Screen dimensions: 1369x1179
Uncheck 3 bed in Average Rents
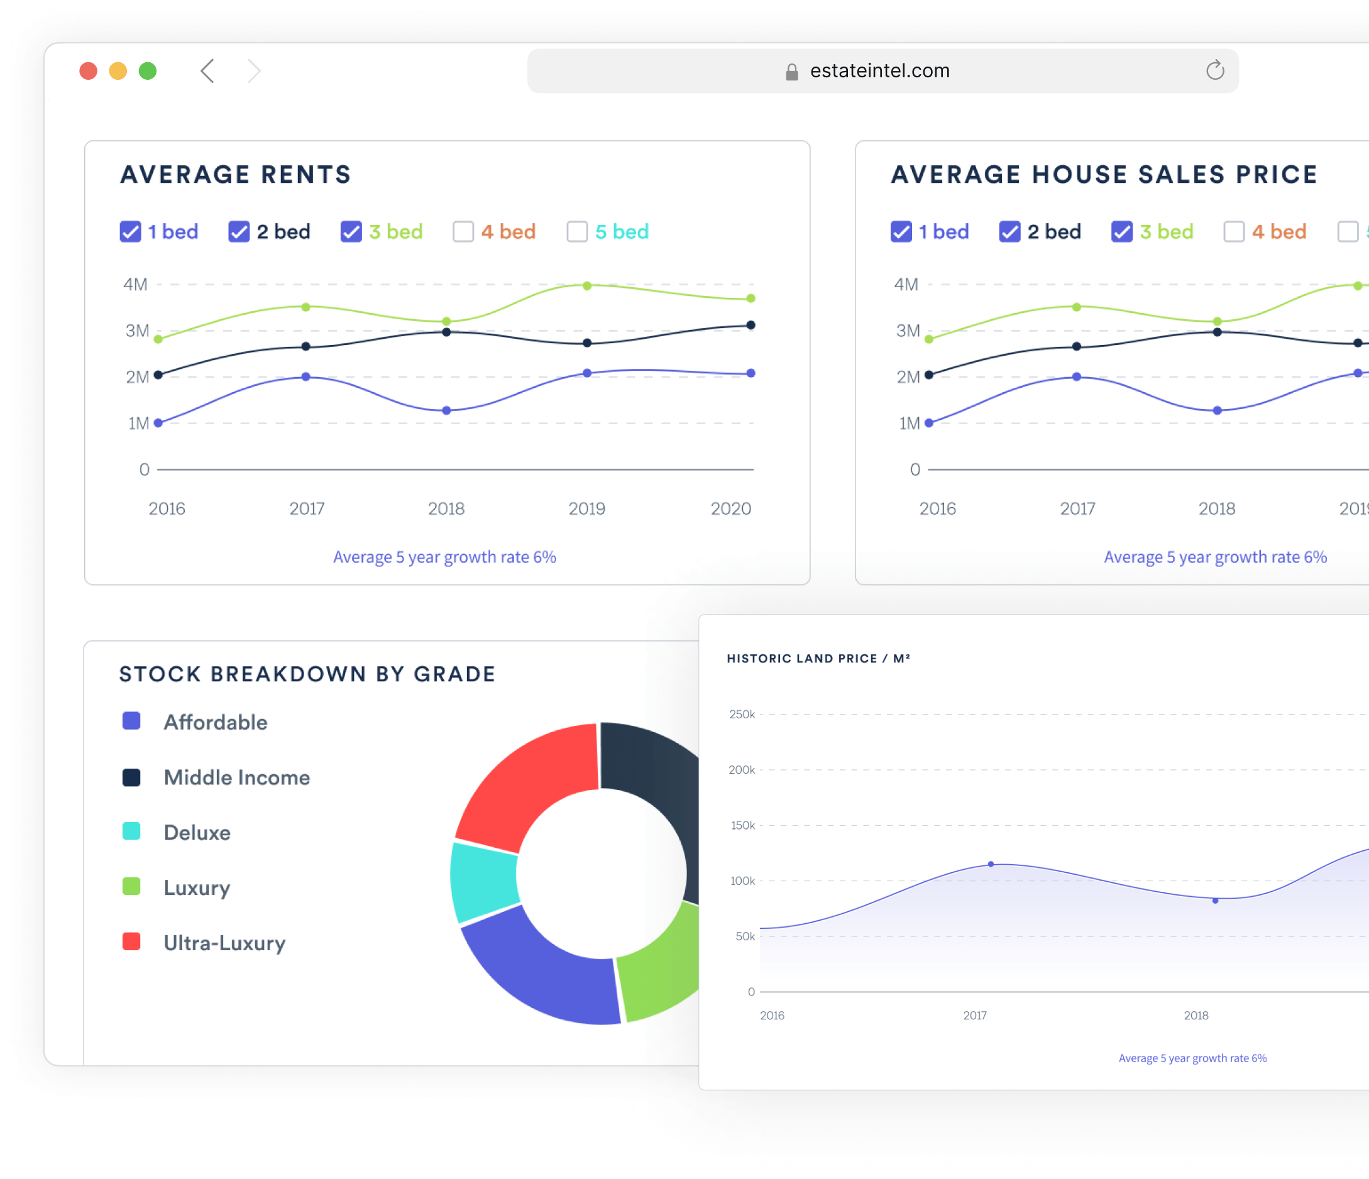pos(351,232)
